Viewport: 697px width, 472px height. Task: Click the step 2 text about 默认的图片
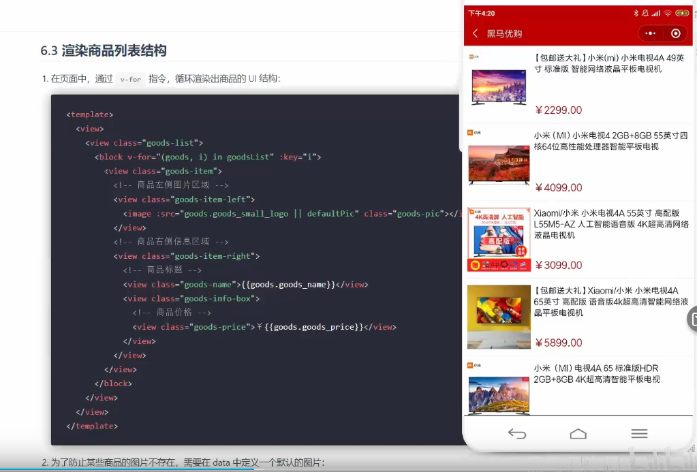183,462
